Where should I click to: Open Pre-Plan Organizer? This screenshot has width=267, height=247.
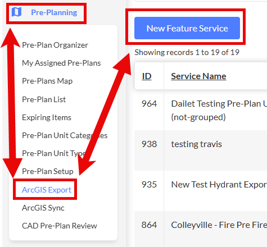(55, 45)
